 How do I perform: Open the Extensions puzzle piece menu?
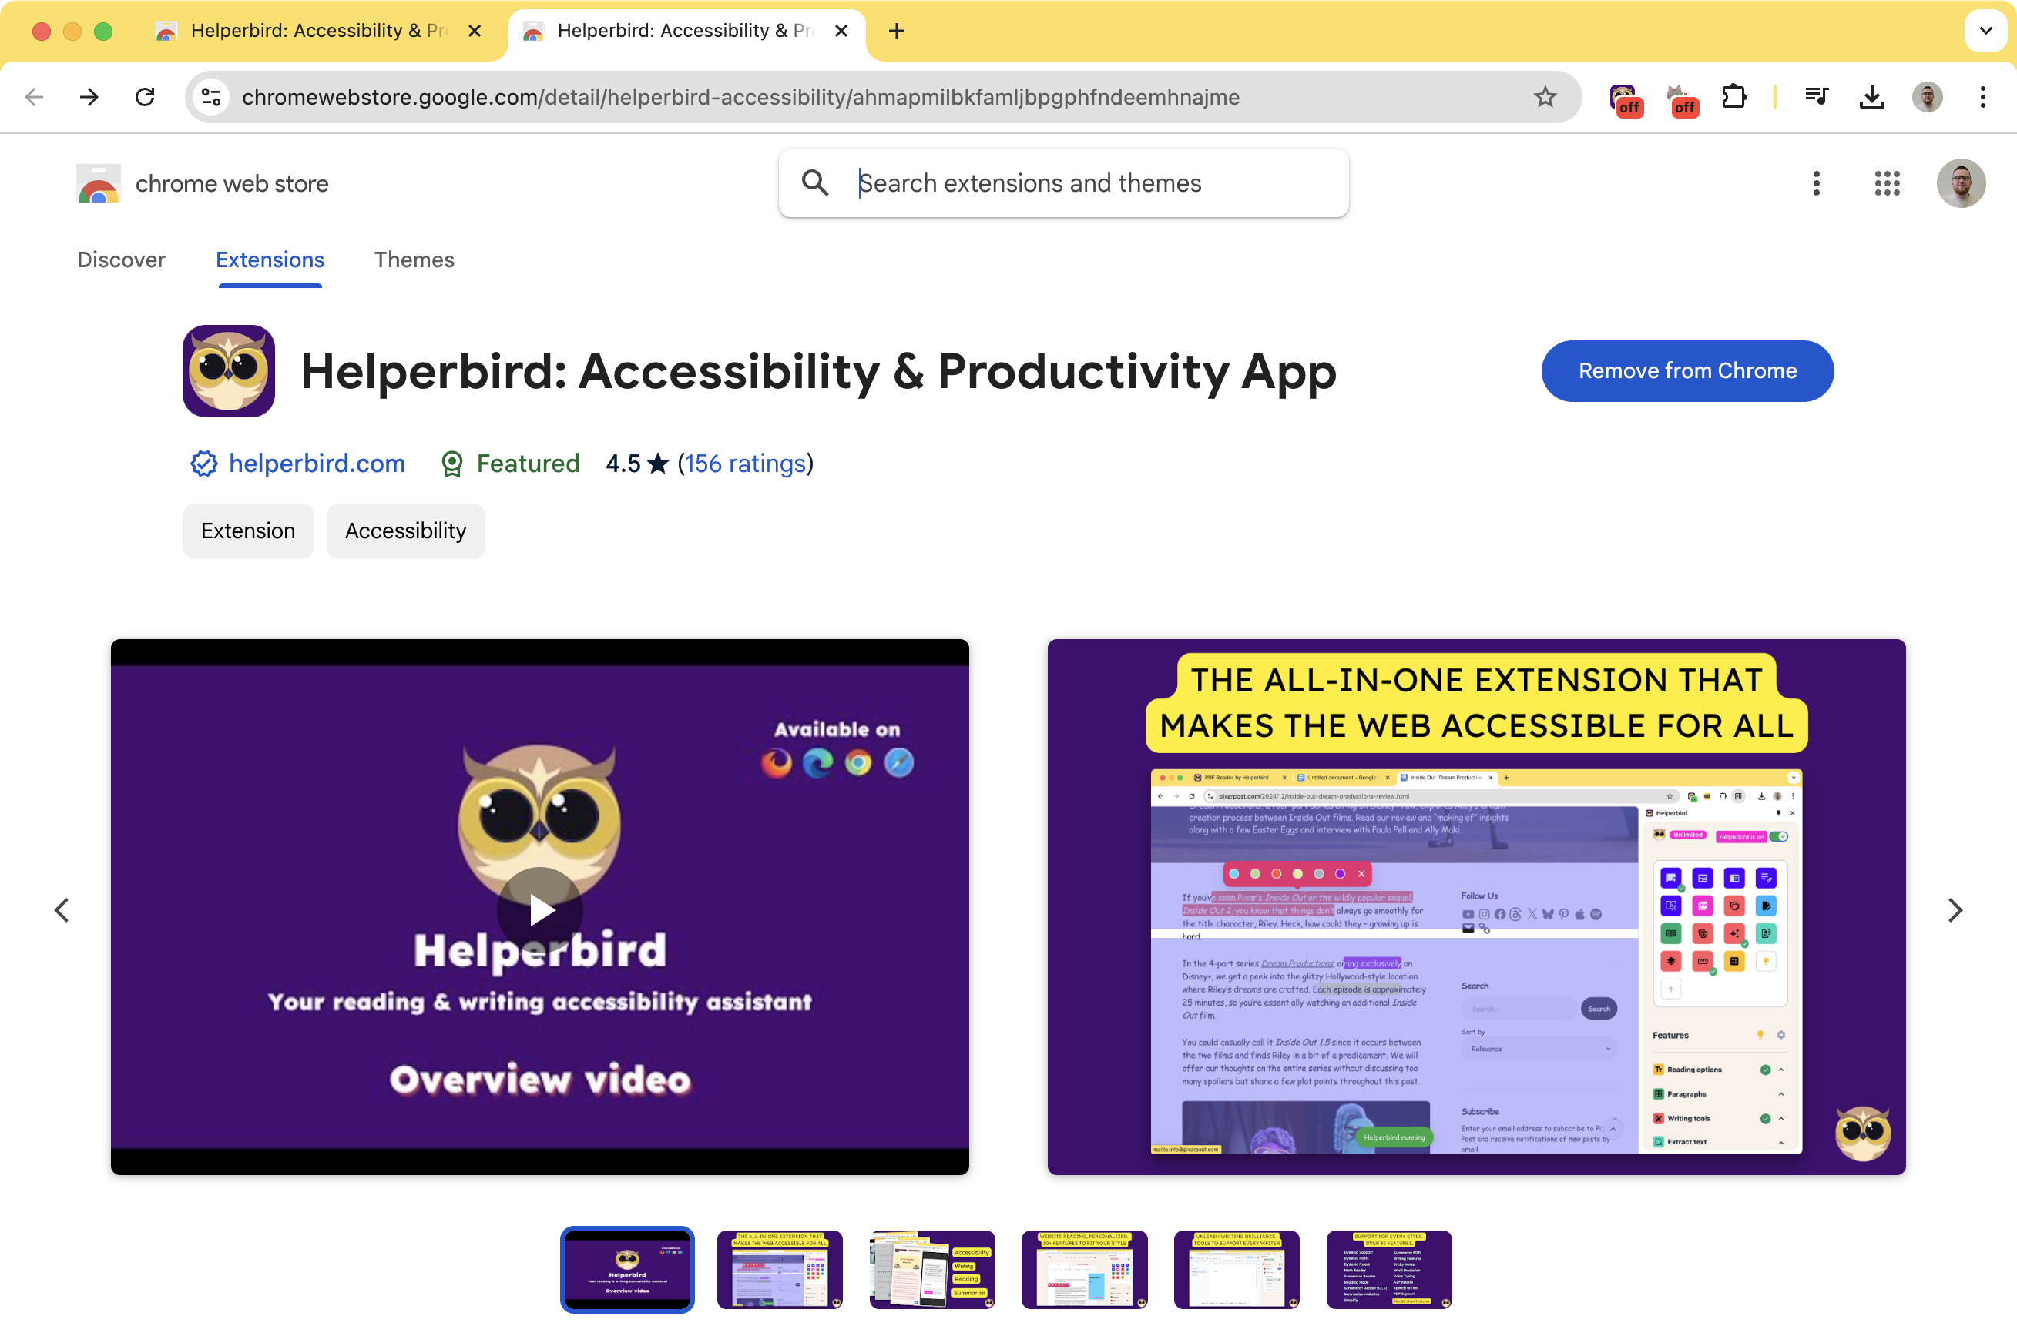(x=1734, y=96)
